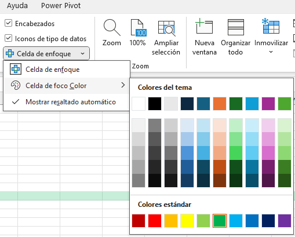
Task: Choose Celda de enfoque menu entry
Action: 67,70
